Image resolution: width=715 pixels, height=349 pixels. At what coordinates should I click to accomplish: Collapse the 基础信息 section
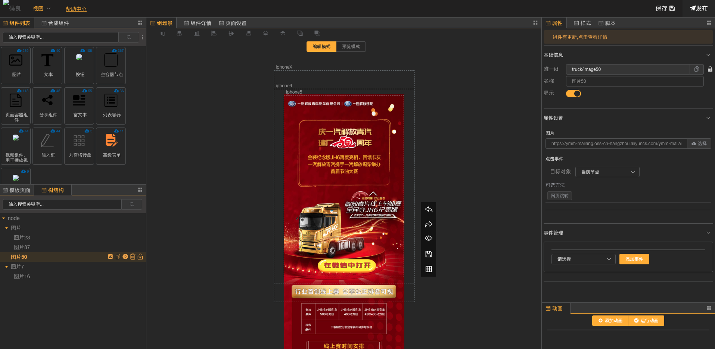coord(708,55)
